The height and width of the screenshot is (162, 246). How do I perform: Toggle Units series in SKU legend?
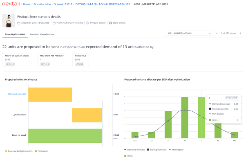click(x=128, y=156)
